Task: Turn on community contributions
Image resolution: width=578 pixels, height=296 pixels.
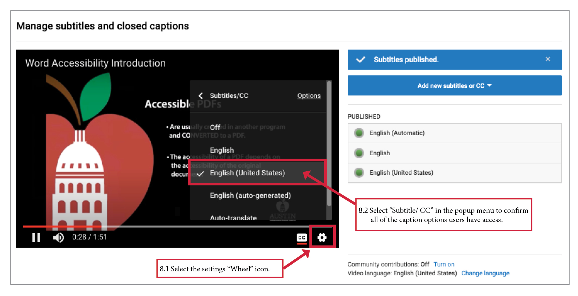Action: [x=444, y=264]
